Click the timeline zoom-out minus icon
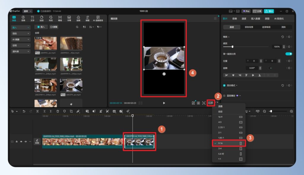The image size is (304, 175). pyautogui.click(x=265, y=111)
